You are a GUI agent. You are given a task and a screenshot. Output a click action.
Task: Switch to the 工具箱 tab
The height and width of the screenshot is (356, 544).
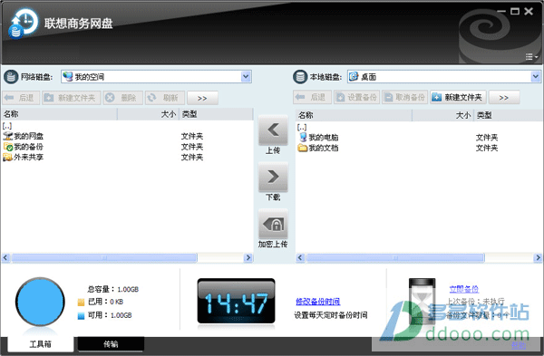pyautogui.click(x=40, y=344)
